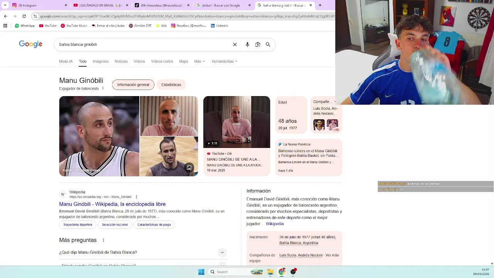Open the La Nueva Provincia news card
The height and width of the screenshot is (278, 494).
click(x=309, y=158)
